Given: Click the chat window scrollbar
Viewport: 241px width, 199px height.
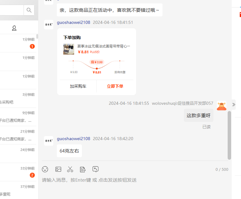Looking at the screenshot, I should click(230, 135).
